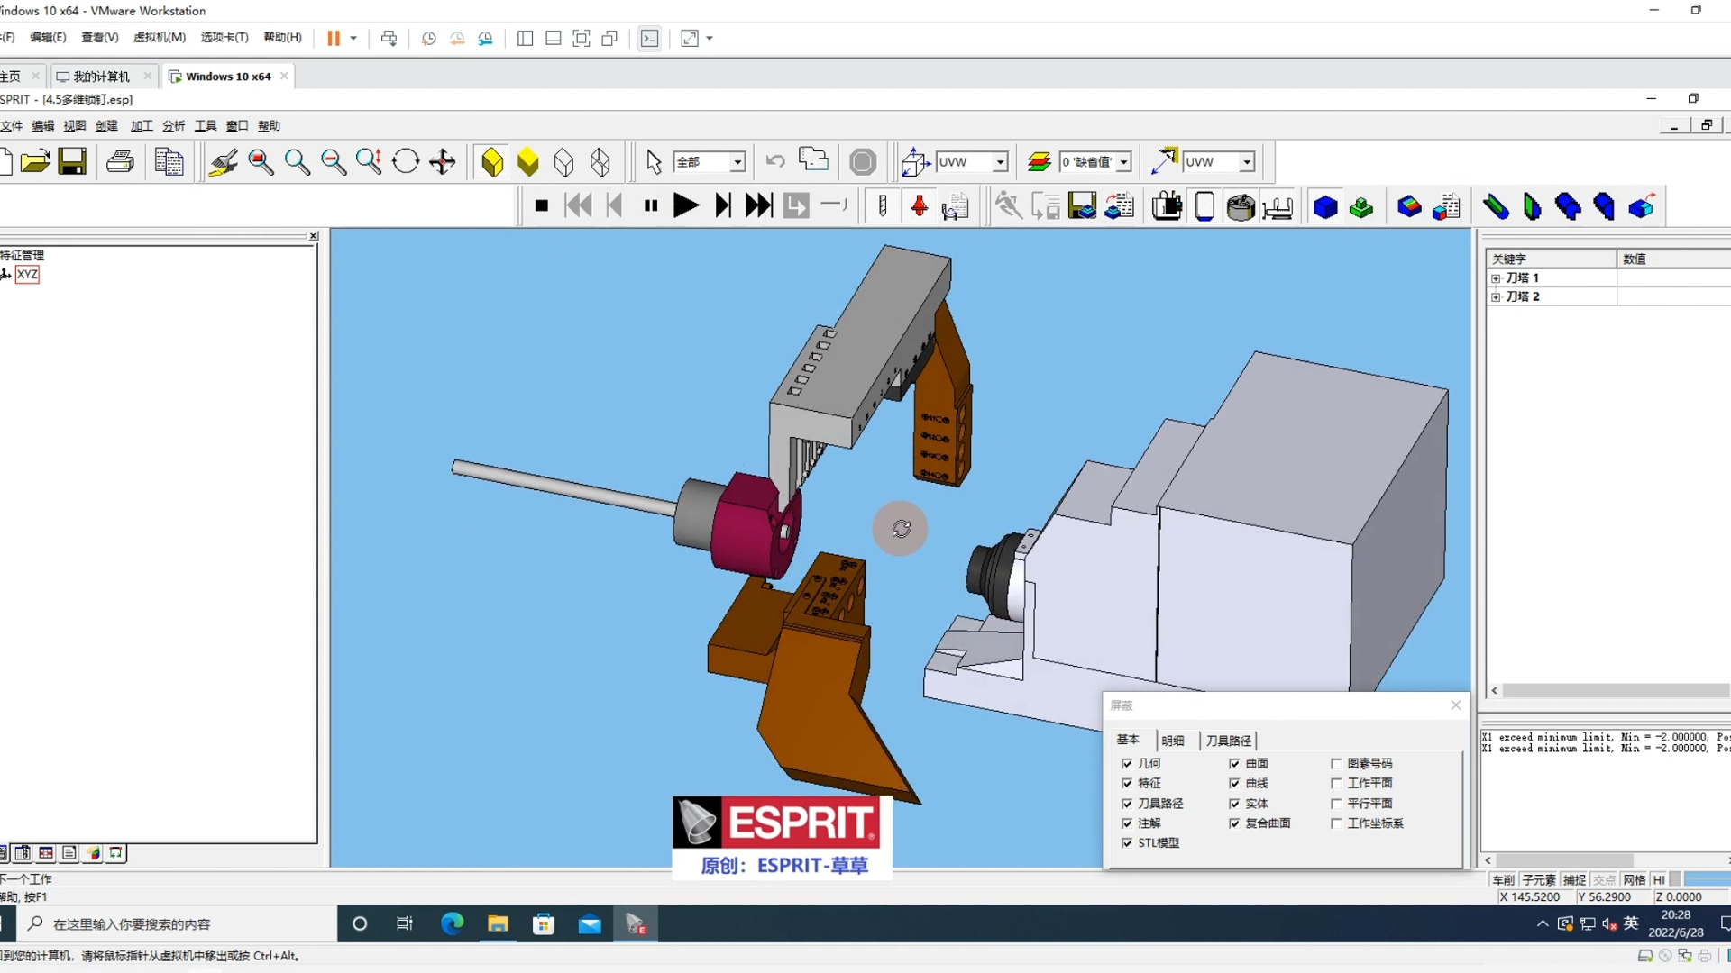This screenshot has width=1731, height=973.
Task: Step the simulation forward once
Action: tap(723, 206)
